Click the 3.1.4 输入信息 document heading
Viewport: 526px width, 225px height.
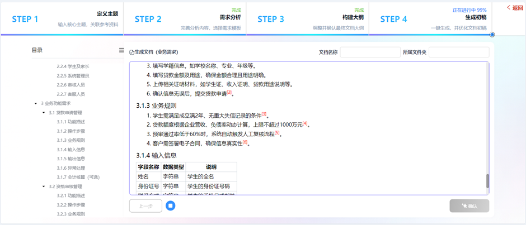click(157, 155)
